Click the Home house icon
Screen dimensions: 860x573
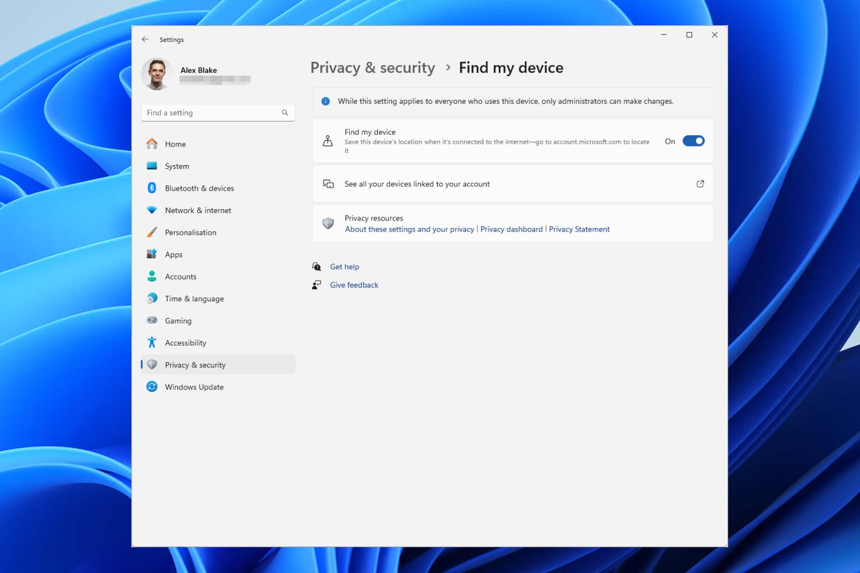click(x=152, y=144)
